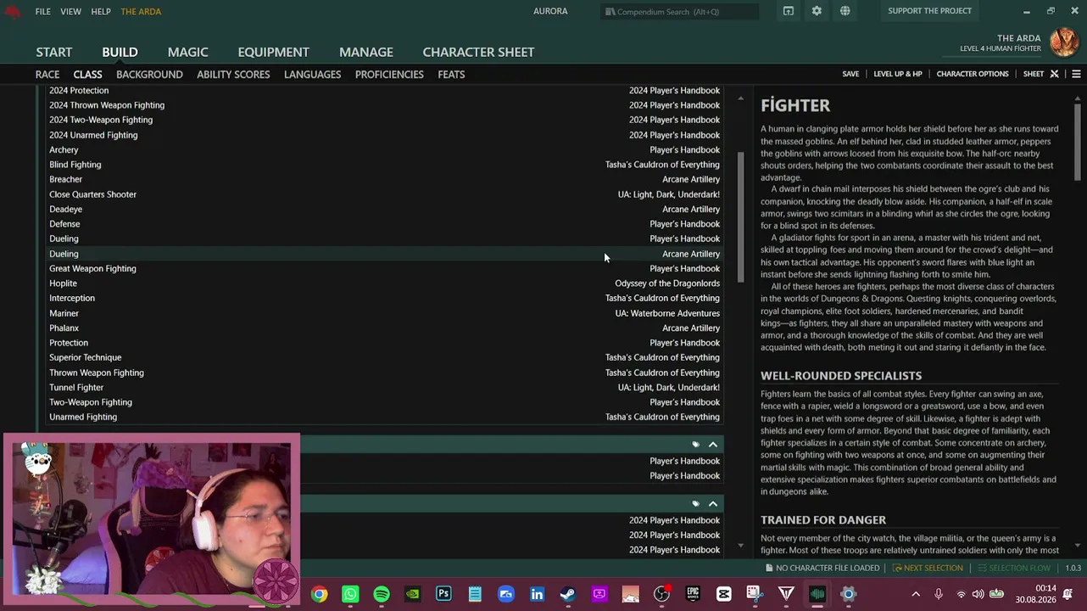The height and width of the screenshot is (611, 1087).
Task: Select the Great Weapon Fighting style
Action: pyautogui.click(x=384, y=268)
